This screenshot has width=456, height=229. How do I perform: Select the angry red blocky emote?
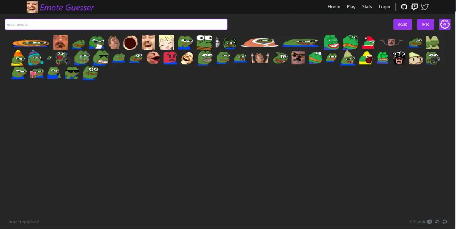[170, 58]
